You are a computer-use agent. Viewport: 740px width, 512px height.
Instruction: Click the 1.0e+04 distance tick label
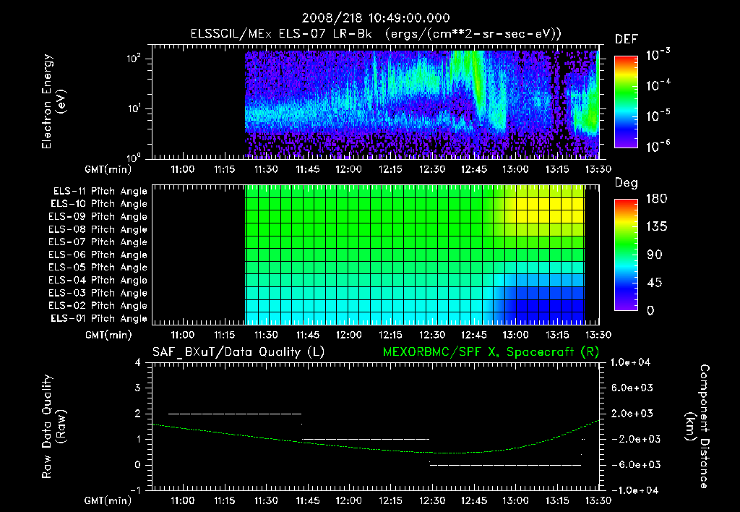pyautogui.click(x=630, y=362)
